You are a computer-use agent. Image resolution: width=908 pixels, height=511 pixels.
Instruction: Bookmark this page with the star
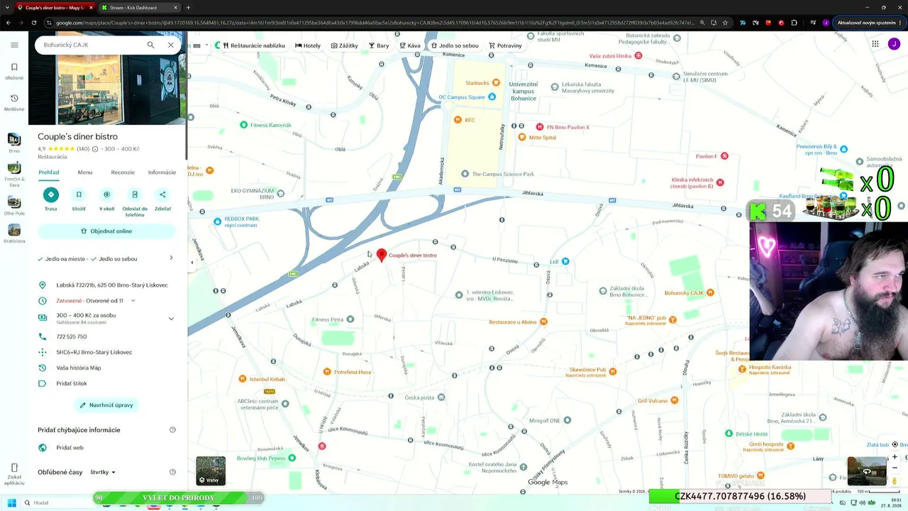pos(725,23)
